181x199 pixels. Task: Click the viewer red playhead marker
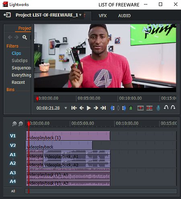pyautogui.click(x=37, y=99)
